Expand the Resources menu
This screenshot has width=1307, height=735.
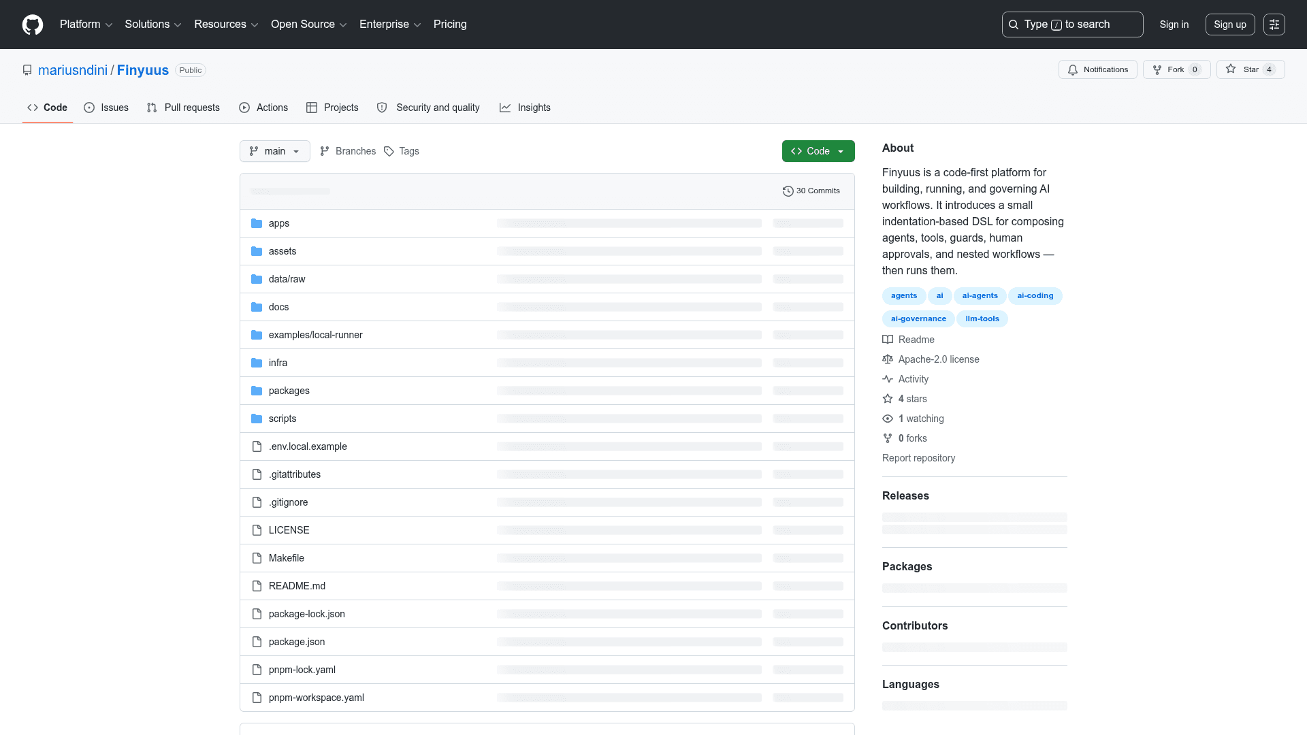(226, 24)
